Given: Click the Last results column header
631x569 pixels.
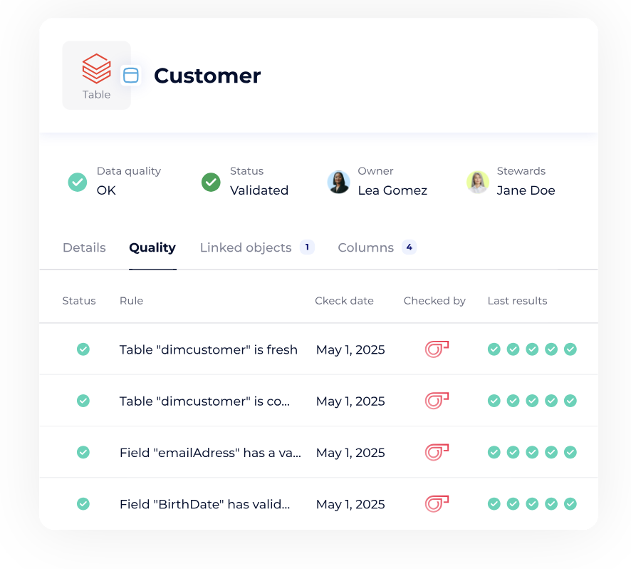Looking at the screenshot, I should point(517,301).
